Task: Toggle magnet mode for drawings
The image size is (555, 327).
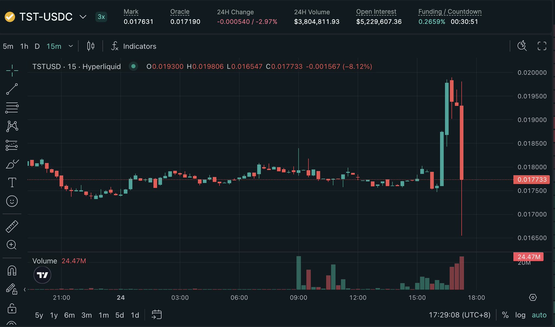Action: coord(12,270)
